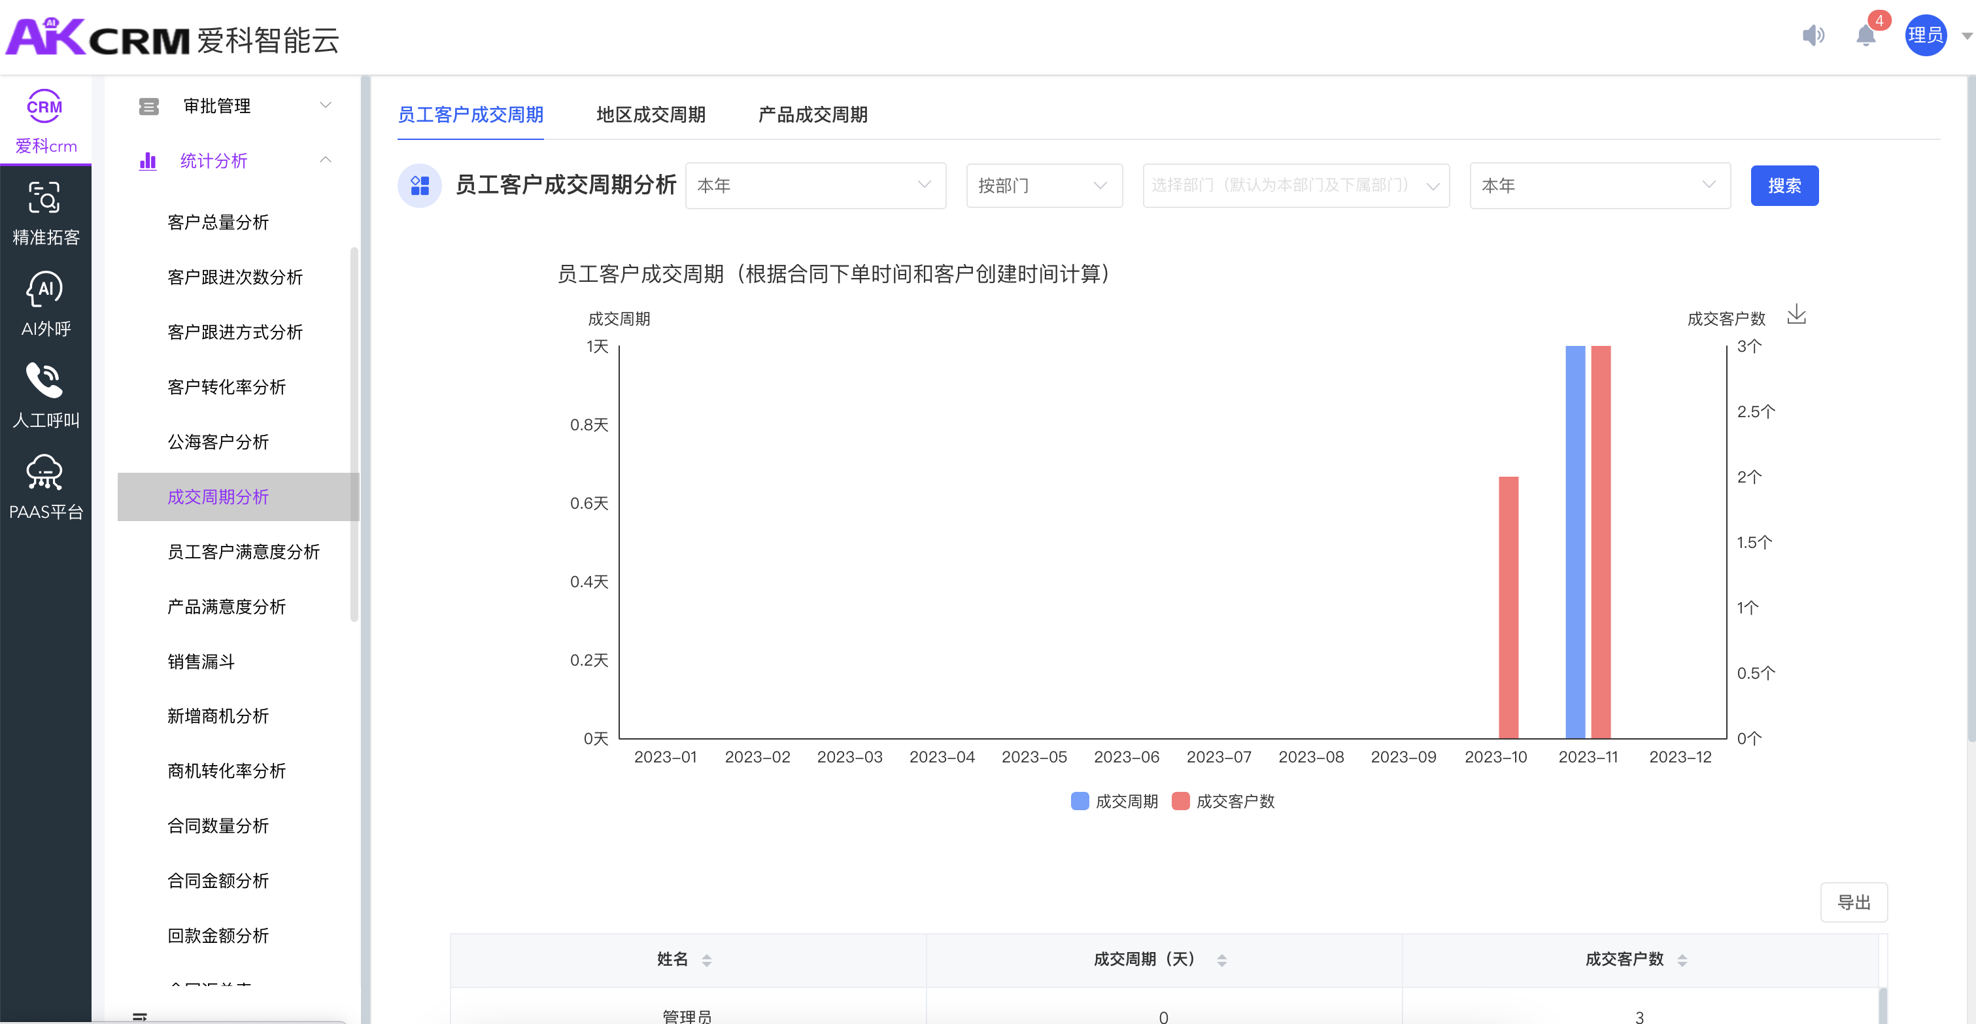Screen dimensions: 1976x1024
Task: Switch to the 产品成交周期 tab
Action: [812, 115]
